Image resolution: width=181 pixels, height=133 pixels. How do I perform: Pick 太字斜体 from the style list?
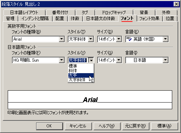coord(81,80)
